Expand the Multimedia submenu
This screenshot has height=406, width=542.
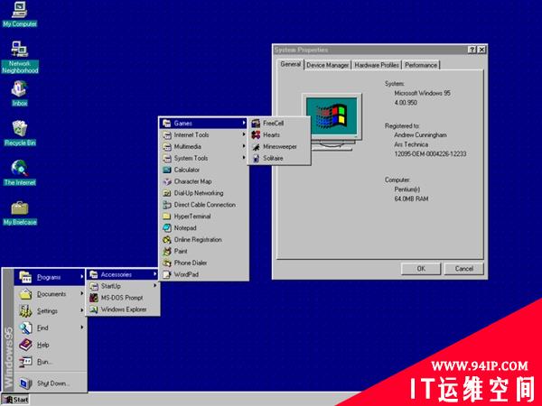point(204,147)
